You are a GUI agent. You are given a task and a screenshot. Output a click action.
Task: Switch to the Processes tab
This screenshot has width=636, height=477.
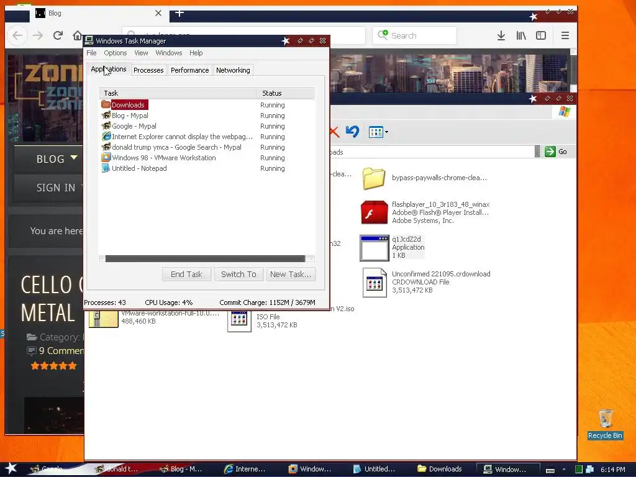[148, 70]
